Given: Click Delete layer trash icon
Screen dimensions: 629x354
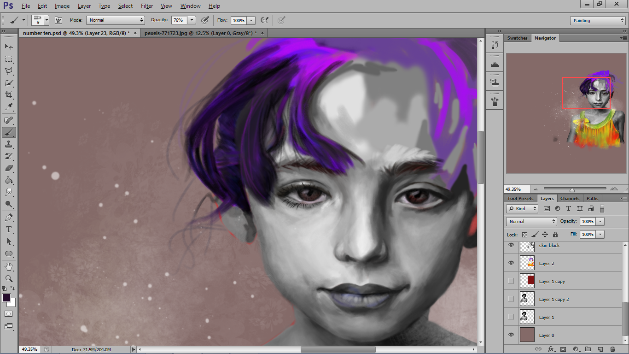Looking at the screenshot, I should click(x=612, y=349).
